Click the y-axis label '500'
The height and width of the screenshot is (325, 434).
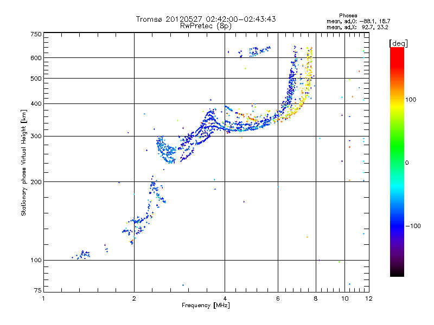(36, 79)
